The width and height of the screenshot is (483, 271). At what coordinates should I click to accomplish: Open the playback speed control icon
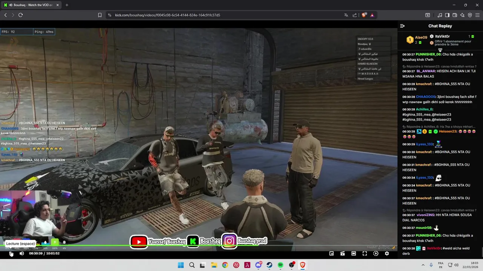[x=376, y=253]
